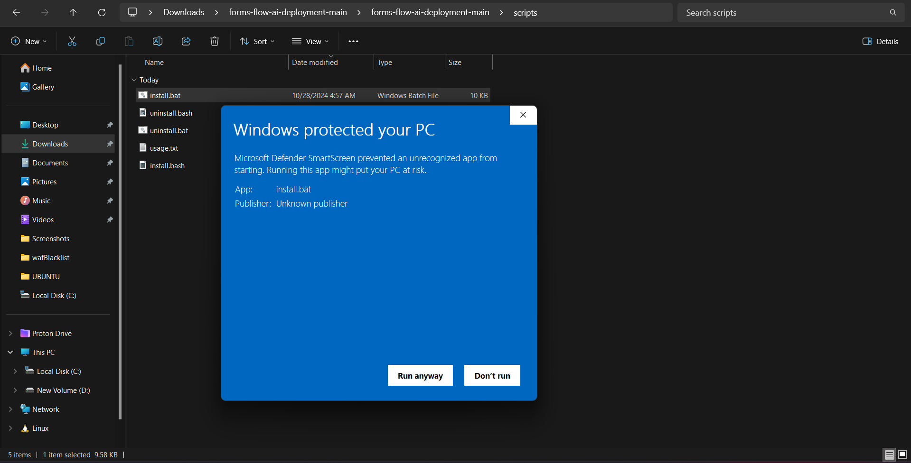Sort by Date modified column header
Image resolution: width=911 pixels, height=463 pixels.
[315, 63]
